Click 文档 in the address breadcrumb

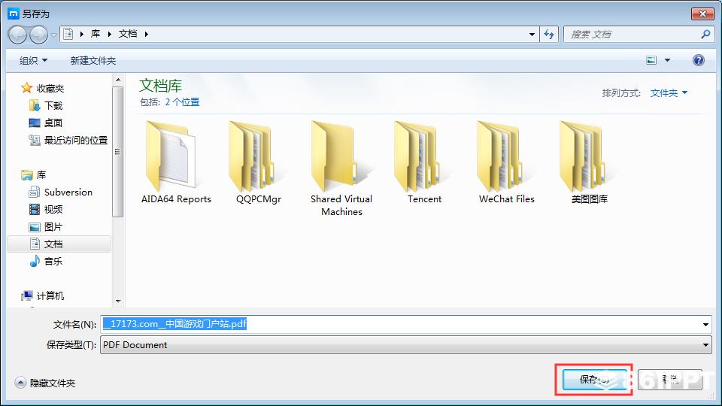tap(128, 34)
